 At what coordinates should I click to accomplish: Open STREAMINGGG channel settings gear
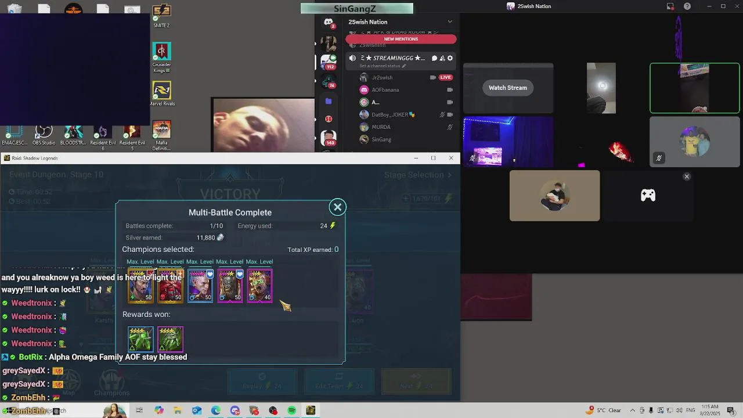coord(450,58)
